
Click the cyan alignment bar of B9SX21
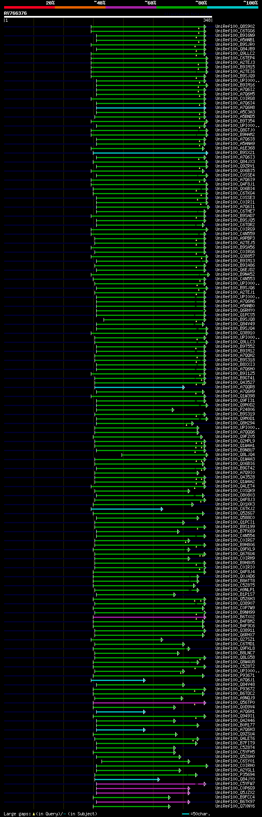[x=150, y=152]
